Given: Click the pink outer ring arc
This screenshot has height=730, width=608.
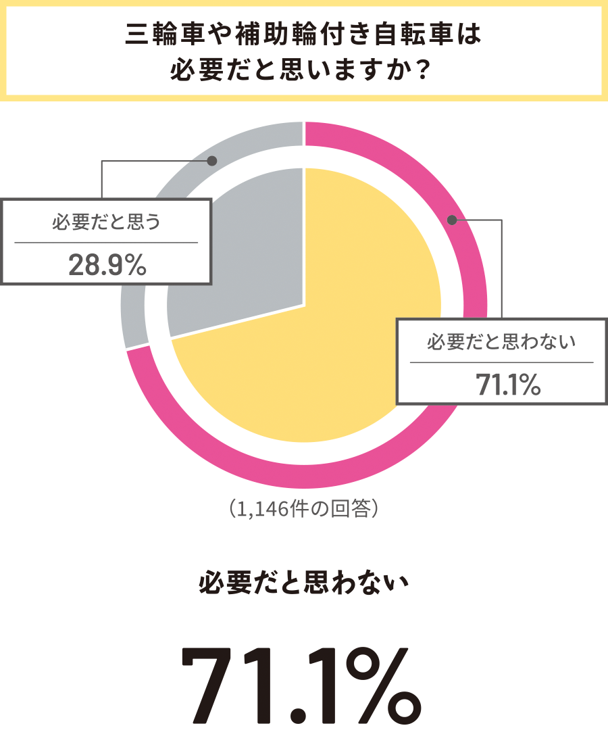Looking at the screenshot, I should pos(304,475).
